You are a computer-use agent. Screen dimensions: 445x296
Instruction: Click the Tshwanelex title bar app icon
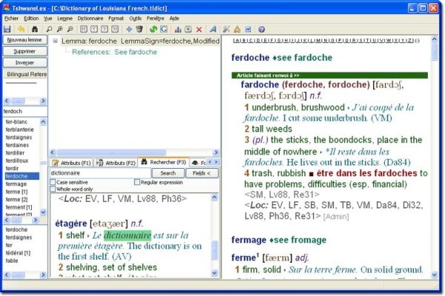[x=7, y=8]
